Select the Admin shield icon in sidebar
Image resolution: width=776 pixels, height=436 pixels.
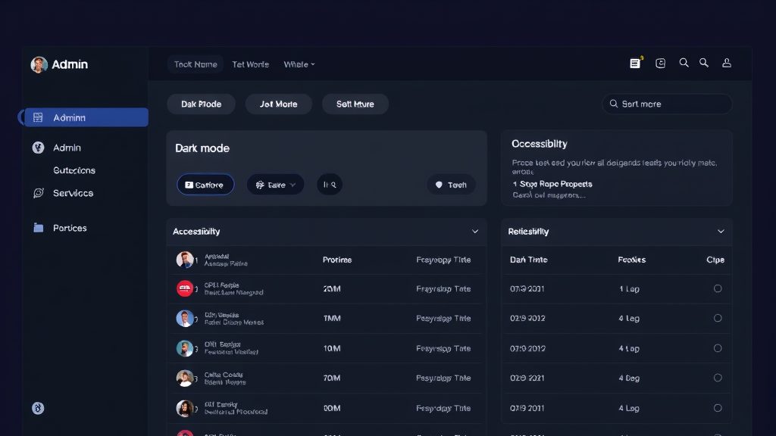[38, 148]
